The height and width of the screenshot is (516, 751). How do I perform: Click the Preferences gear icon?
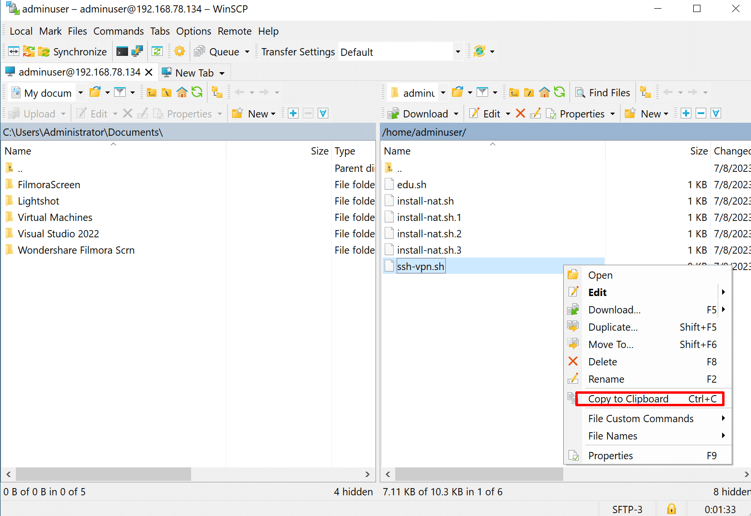[180, 52]
